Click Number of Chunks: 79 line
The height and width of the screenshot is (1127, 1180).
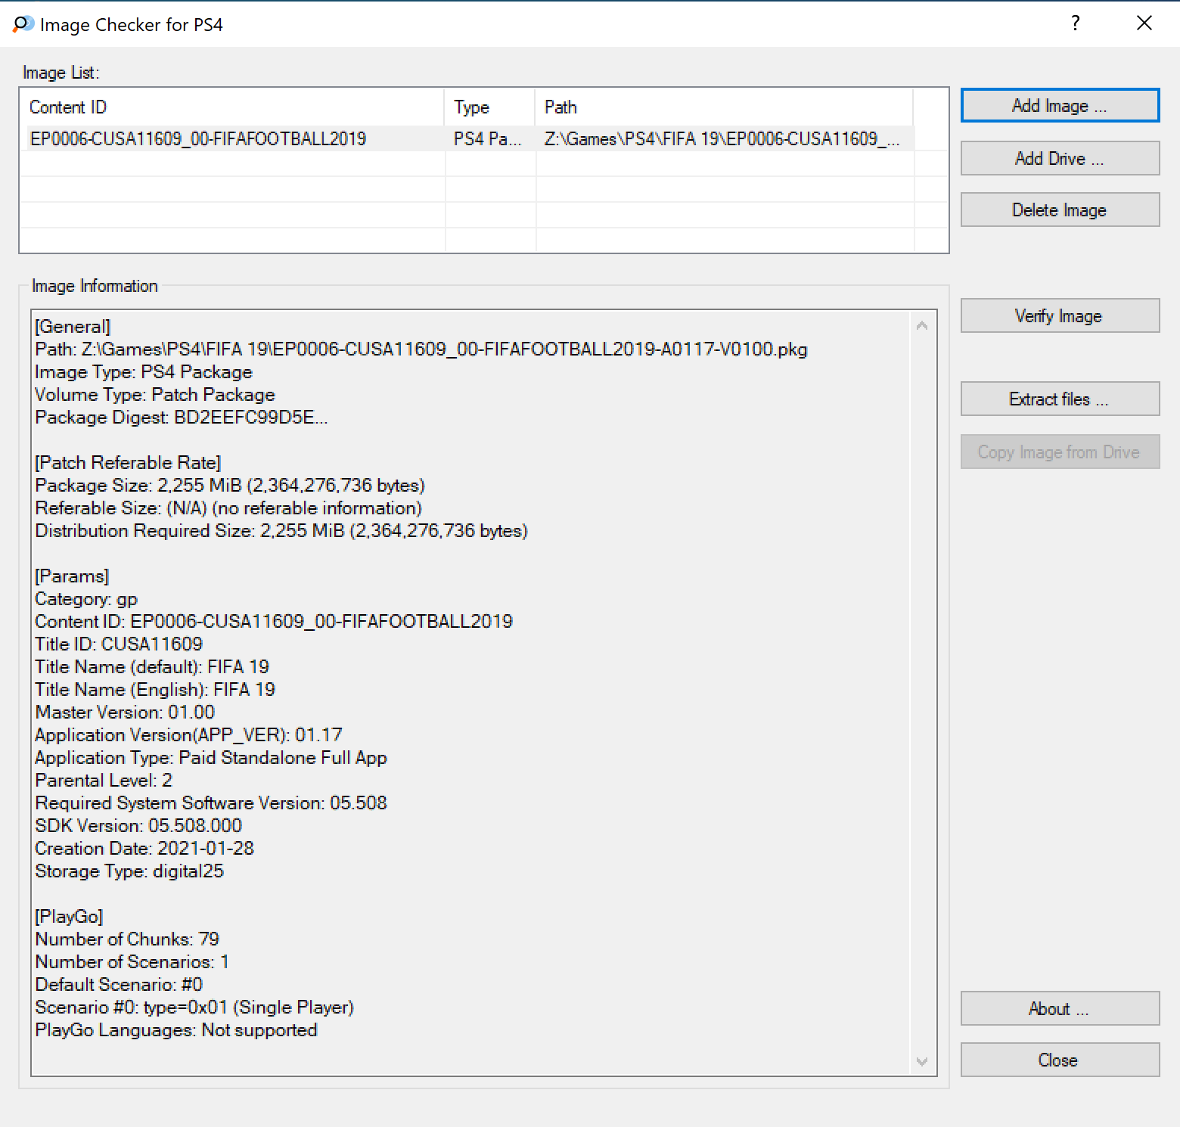pos(127,939)
